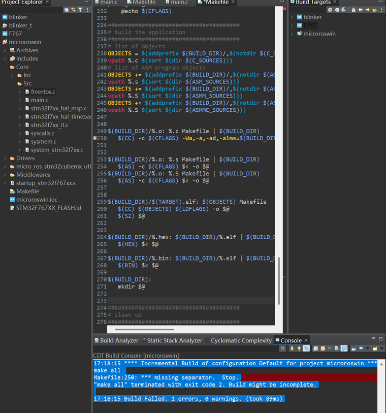The height and width of the screenshot is (413, 386).
Task: Select F767 project in Project Explorer
Action: click(x=12, y=34)
